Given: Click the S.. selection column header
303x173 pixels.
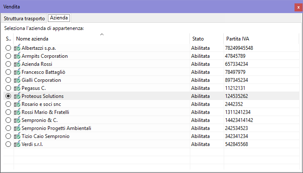Looking at the screenshot, I should [x=8, y=39].
